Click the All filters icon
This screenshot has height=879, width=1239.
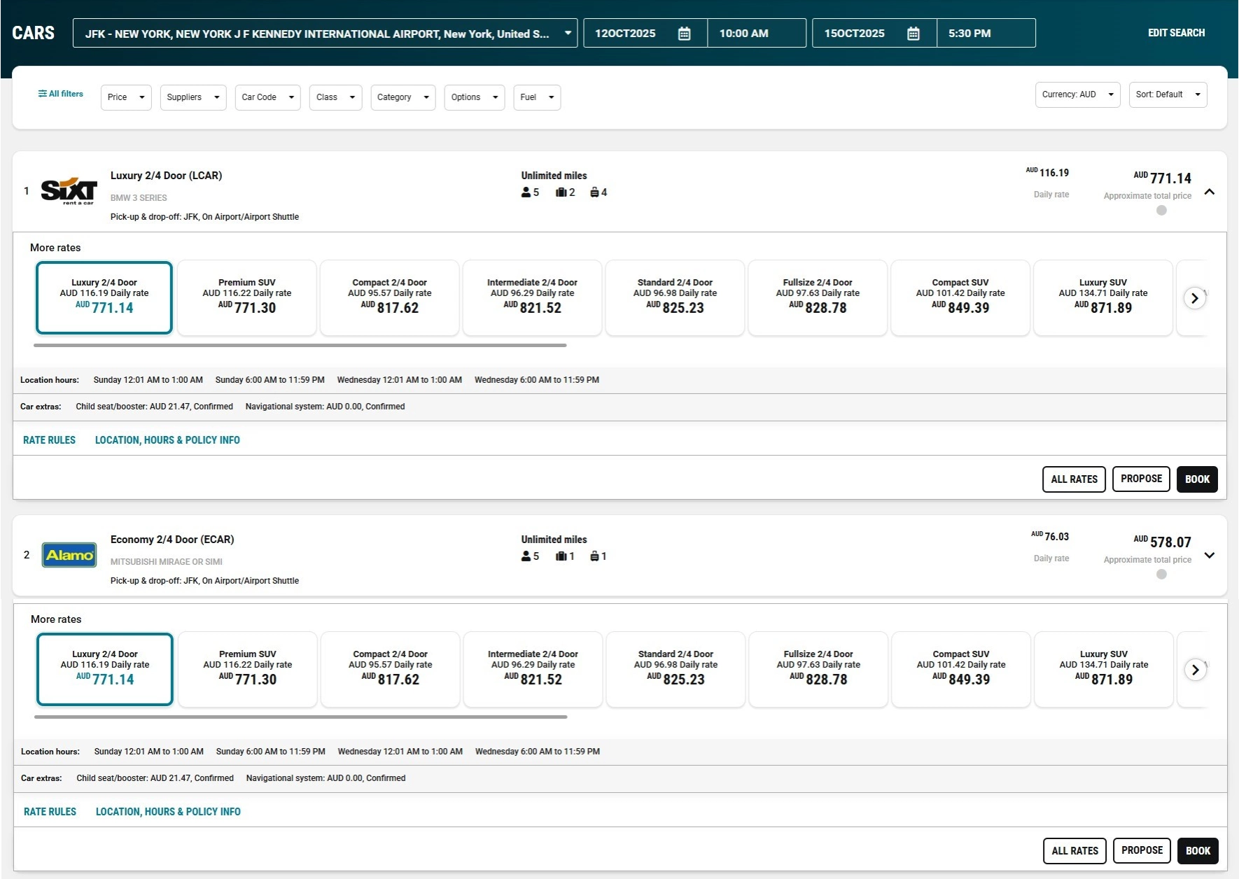(42, 93)
